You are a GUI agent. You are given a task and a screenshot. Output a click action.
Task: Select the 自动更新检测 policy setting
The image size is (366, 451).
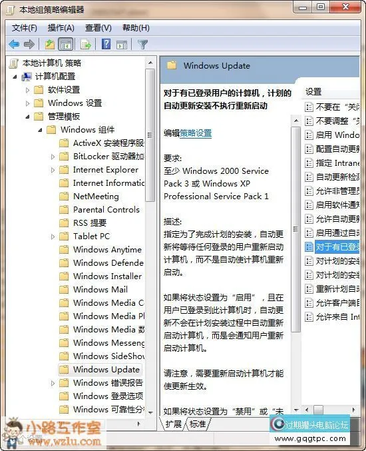pos(332,177)
